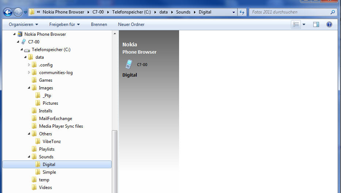This screenshot has height=193, width=341.
Task: Collapse the Images folder node
Action: (x=29, y=88)
